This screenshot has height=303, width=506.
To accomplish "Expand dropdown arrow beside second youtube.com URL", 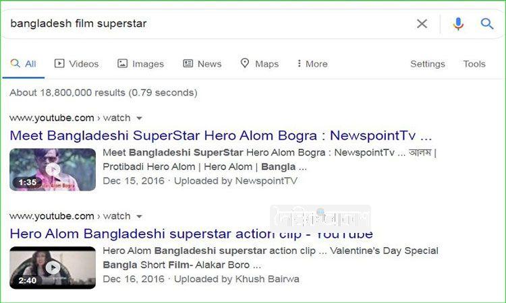I will 139,217.
